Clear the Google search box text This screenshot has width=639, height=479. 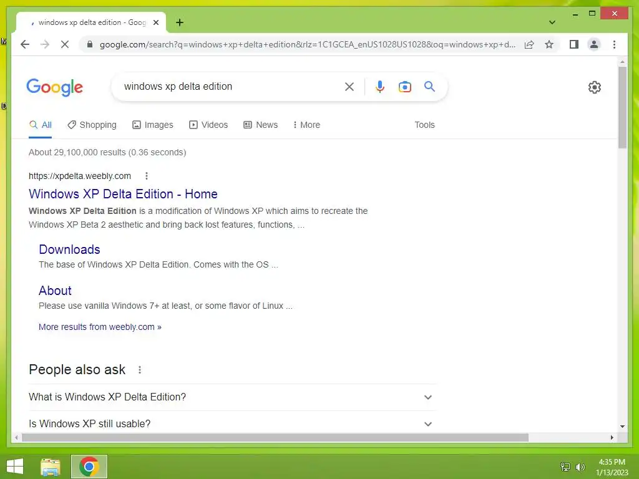tap(349, 86)
